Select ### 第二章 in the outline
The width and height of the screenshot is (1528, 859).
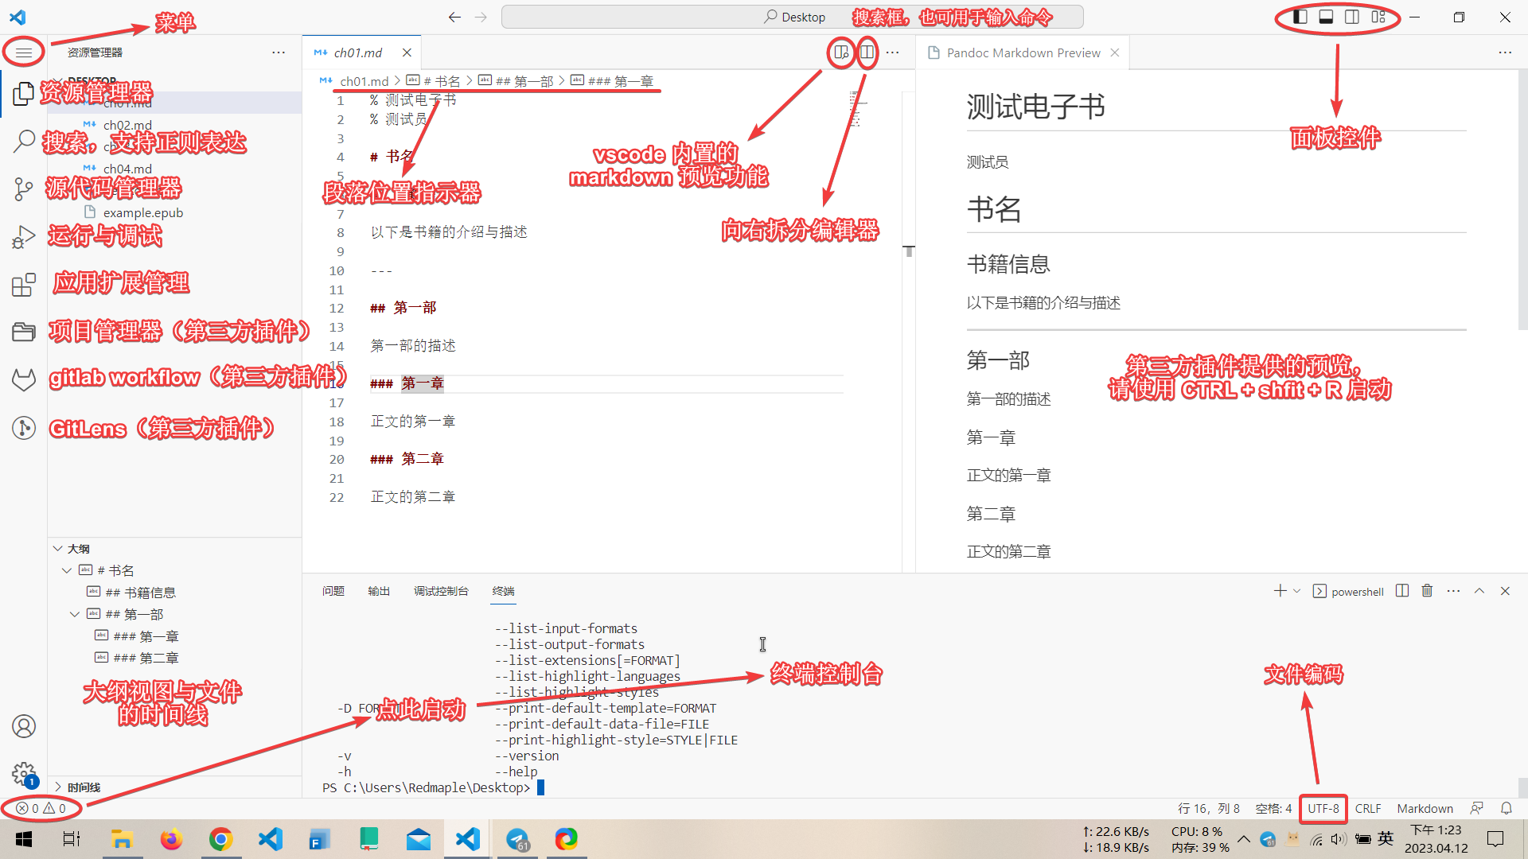(x=146, y=658)
